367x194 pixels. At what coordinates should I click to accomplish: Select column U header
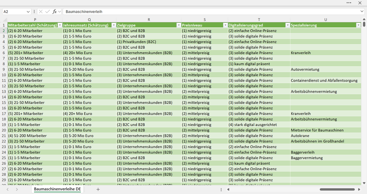click(326, 20)
